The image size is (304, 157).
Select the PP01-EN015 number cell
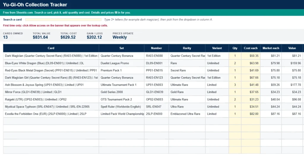[156, 71]
